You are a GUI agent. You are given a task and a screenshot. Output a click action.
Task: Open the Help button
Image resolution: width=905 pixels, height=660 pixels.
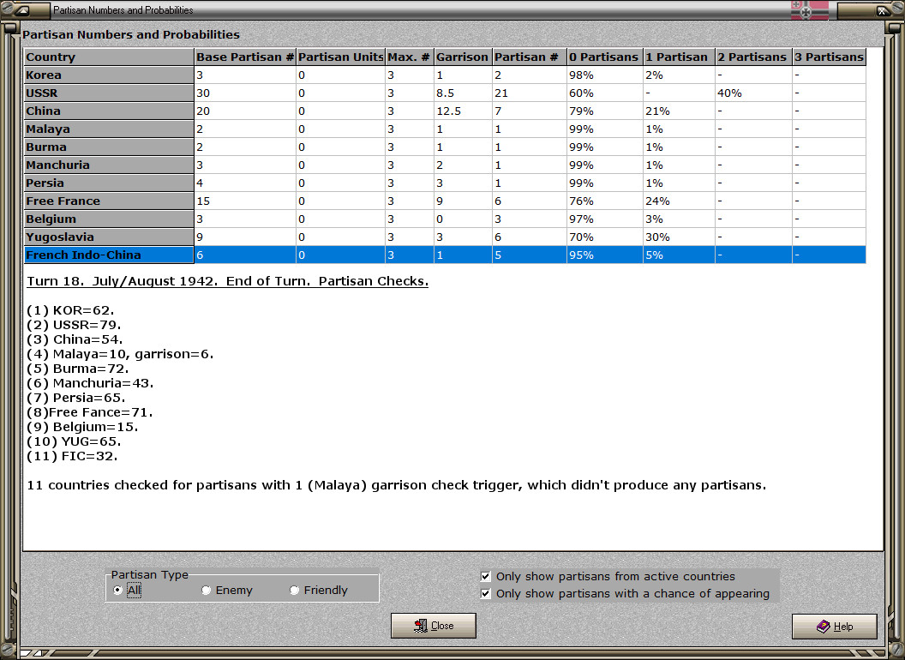[835, 626]
